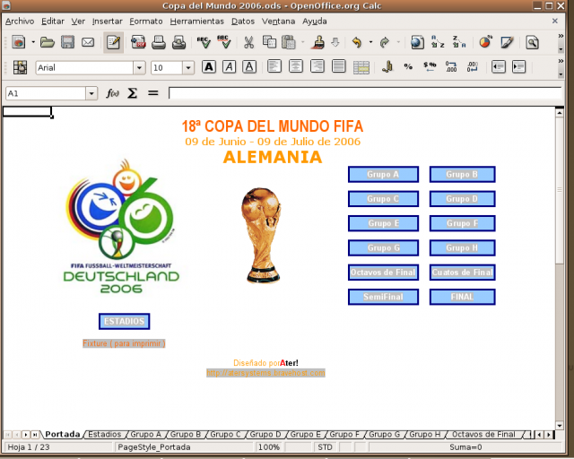Image resolution: width=574 pixels, height=459 pixels.
Task: Delete a decimal place icon
Action: point(473,67)
